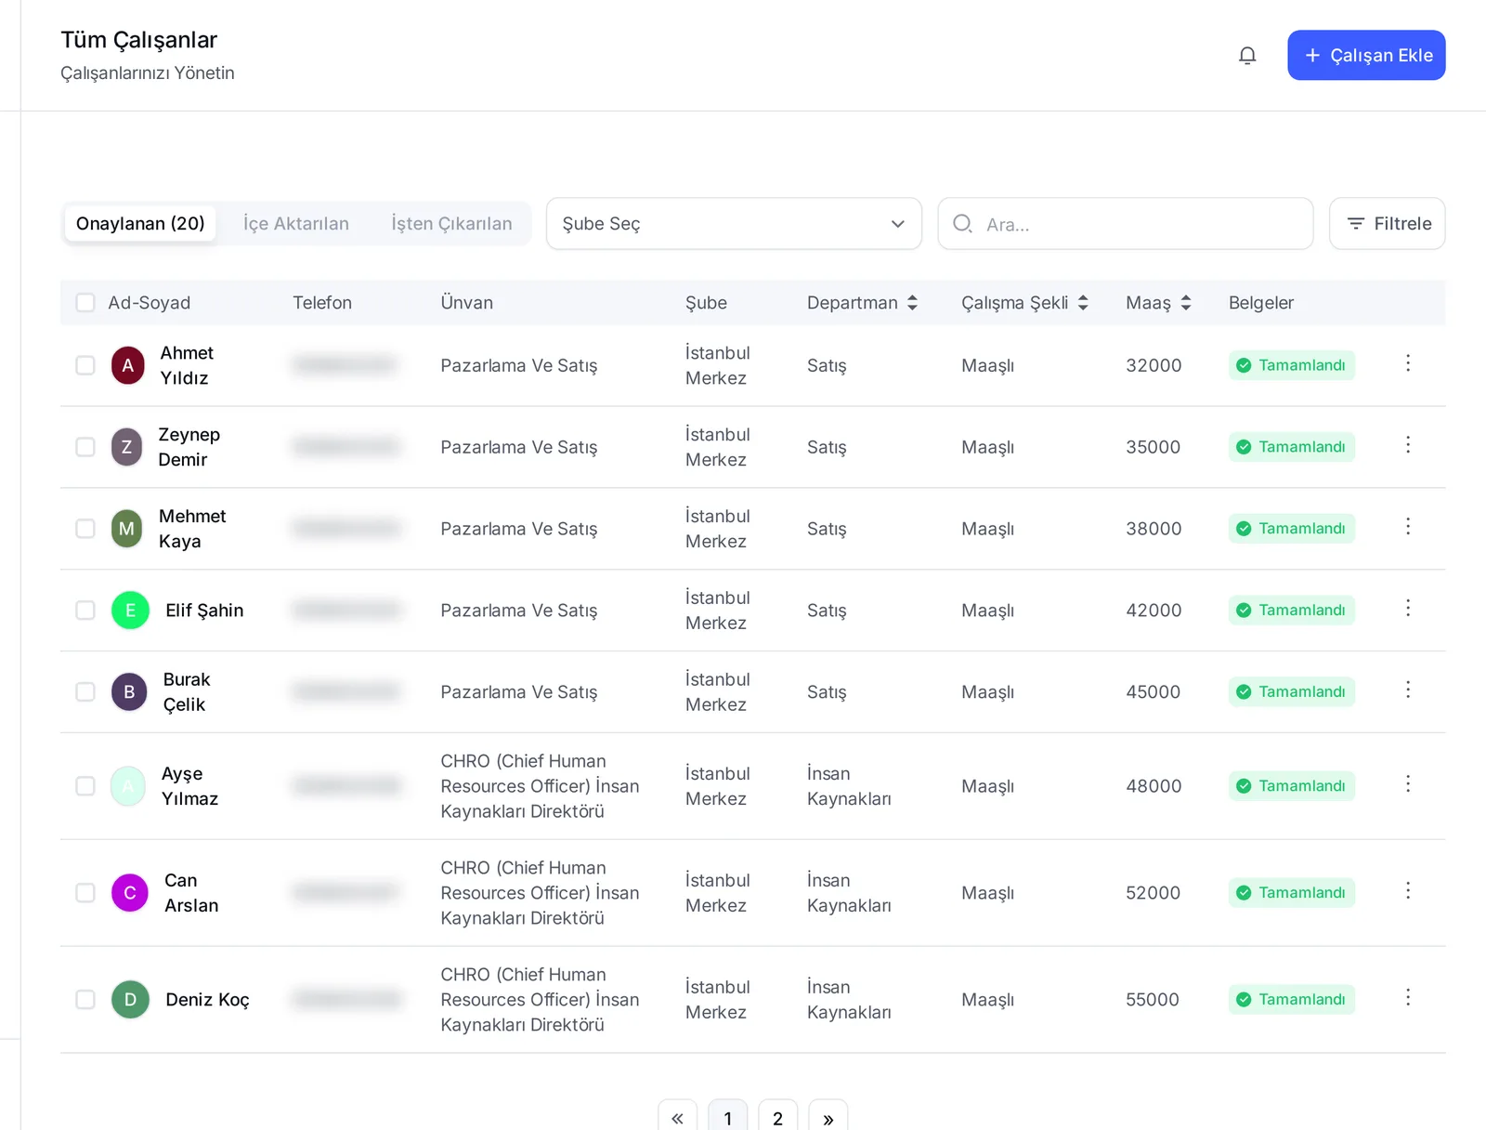The height and width of the screenshot is (1130, 1486).
Task: Click Burak Çelik avatar icon
Action: pos(129,692)
